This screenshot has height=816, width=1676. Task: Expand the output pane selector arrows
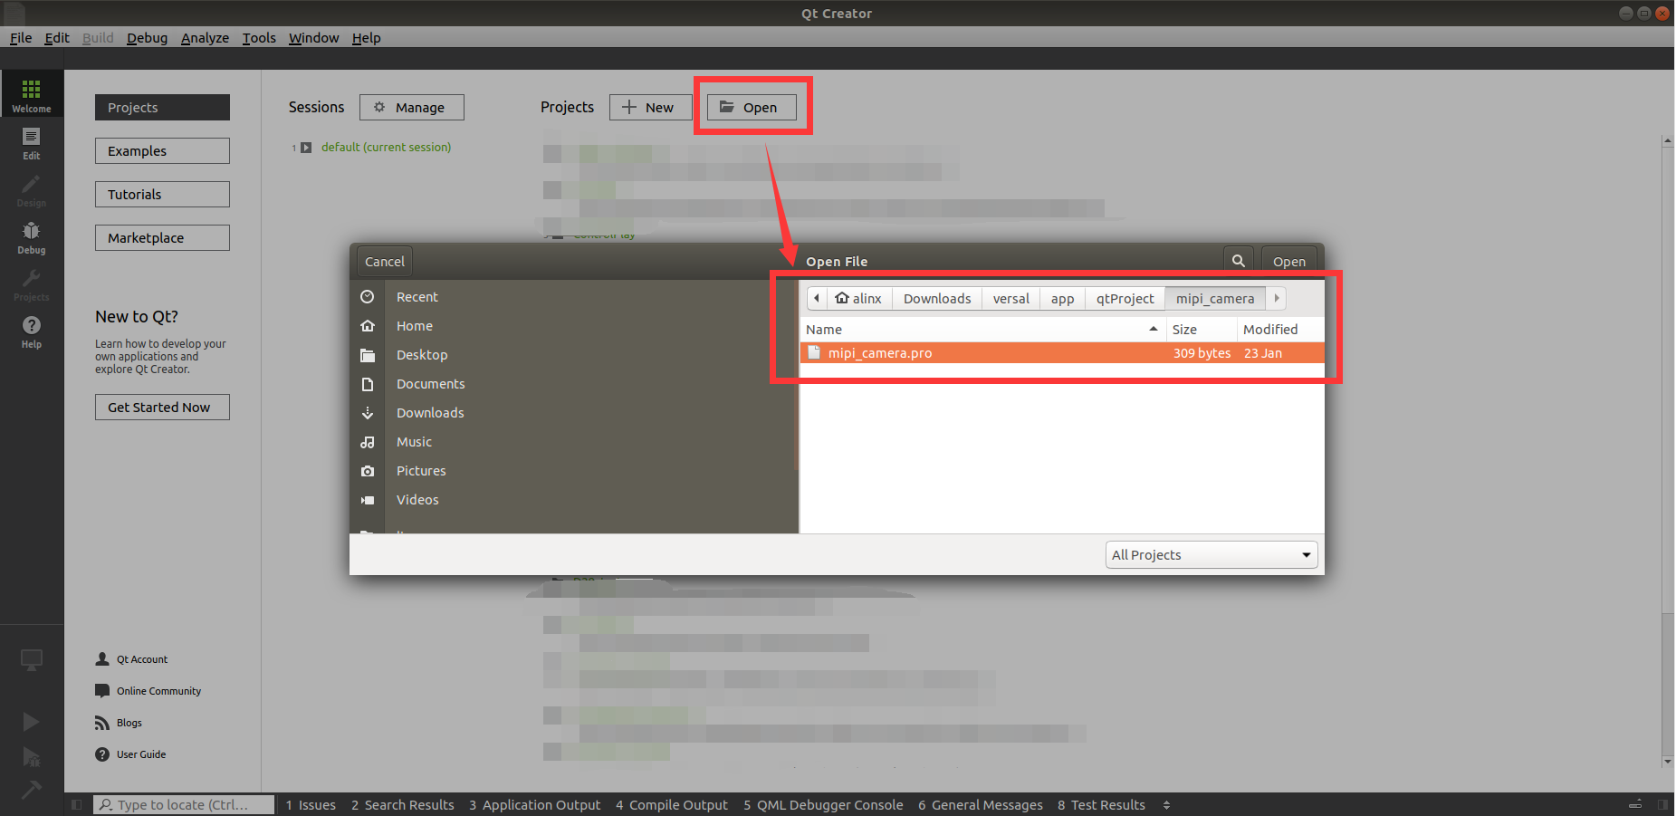click(x=1166, y=805)
